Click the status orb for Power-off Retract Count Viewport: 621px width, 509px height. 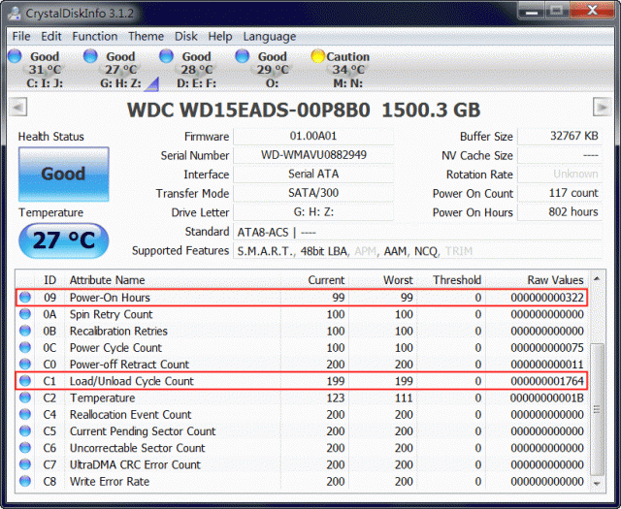coord(25,364)
